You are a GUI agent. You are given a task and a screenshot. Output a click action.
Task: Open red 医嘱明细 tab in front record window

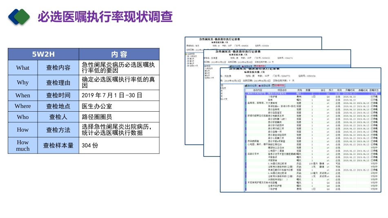tap(278, 86)
